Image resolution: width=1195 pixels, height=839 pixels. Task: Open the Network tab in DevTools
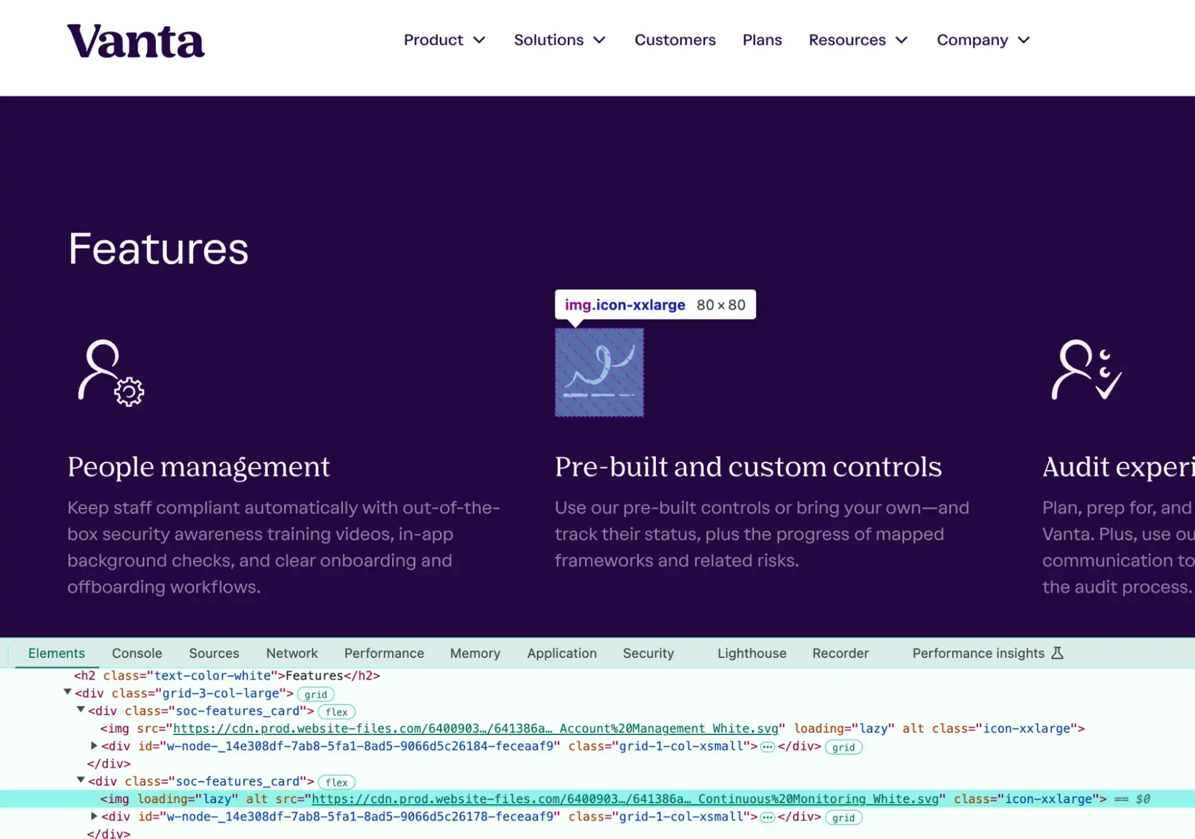pos(292,653)
